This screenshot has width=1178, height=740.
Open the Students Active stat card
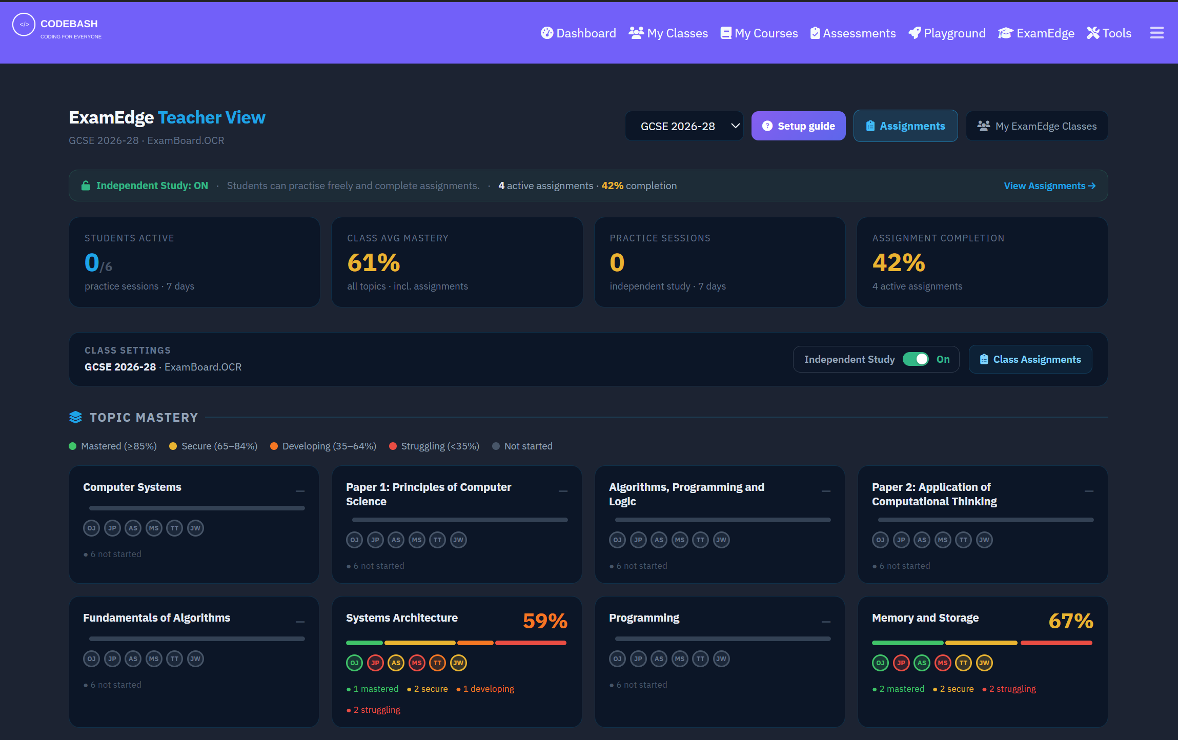tap(194, 262)
